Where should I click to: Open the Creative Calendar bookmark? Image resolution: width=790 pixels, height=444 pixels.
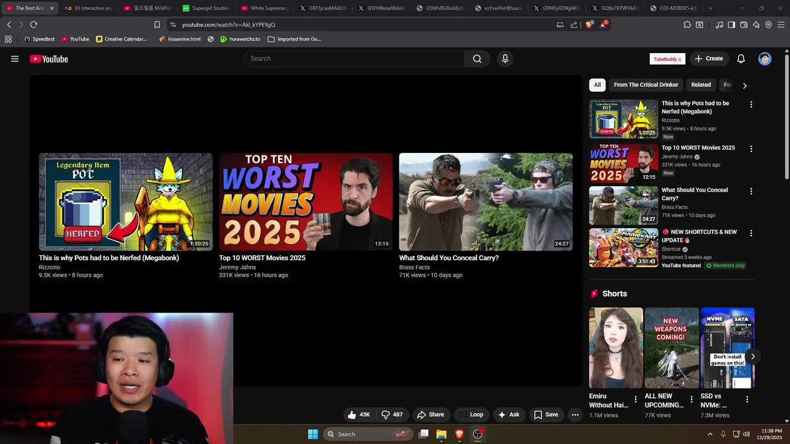click(122, 39)
